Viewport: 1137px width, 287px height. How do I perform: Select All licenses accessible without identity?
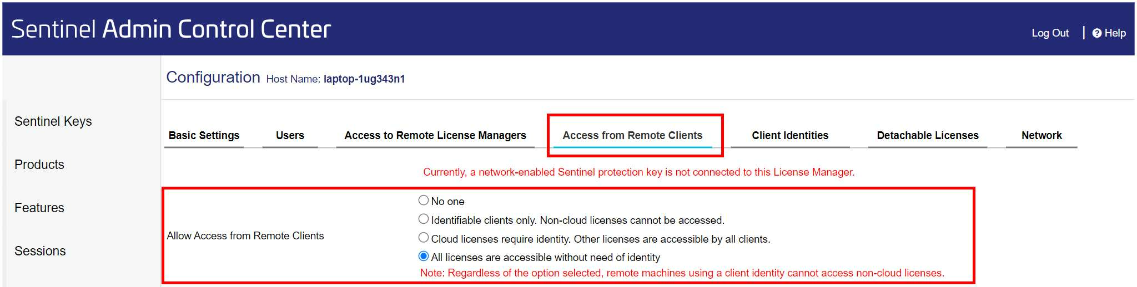coord(424,256)
